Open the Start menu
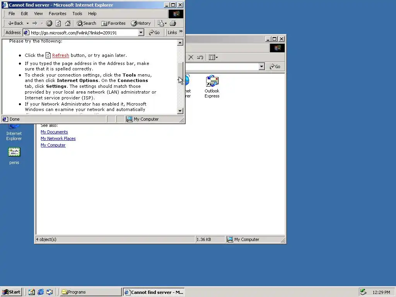Screen dimensions: 396x297 pos(11,292)
